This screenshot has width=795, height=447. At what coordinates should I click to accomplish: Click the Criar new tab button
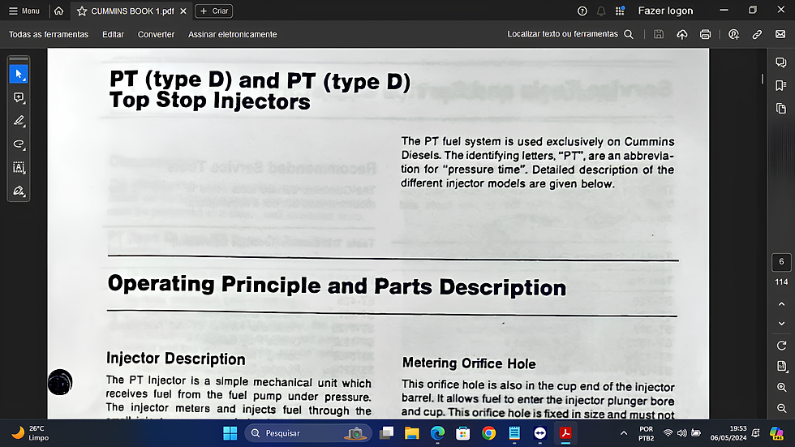(x=214, y=11)
